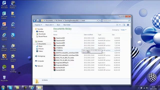Open recent pages dropdown arrow

pyautogui.click(x=40, y=20)
